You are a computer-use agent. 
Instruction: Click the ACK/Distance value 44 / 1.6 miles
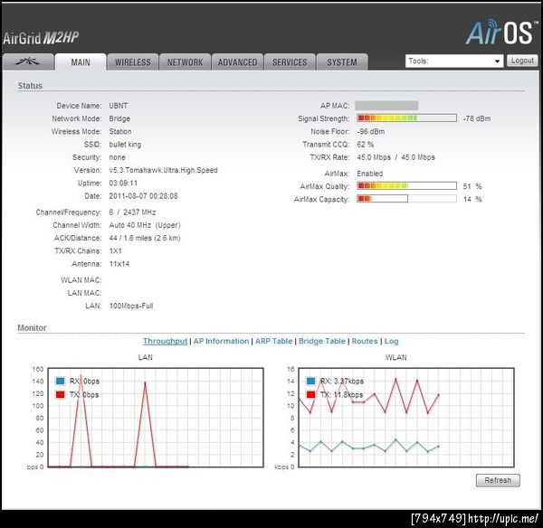[x=145, y=238]
